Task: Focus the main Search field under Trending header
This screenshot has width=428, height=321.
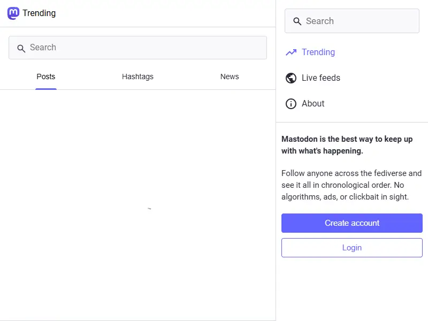Action: 137,48
